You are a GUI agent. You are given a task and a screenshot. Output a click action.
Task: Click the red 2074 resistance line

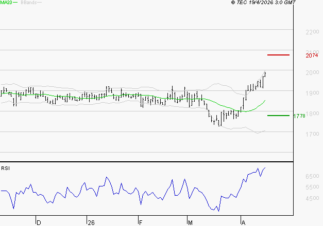click(x=278, y=54)
